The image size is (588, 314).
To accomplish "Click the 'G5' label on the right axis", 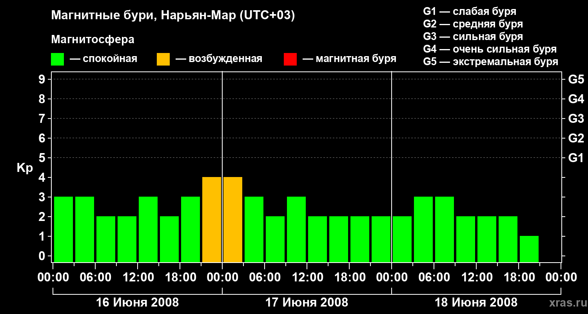I will point(576,79).
